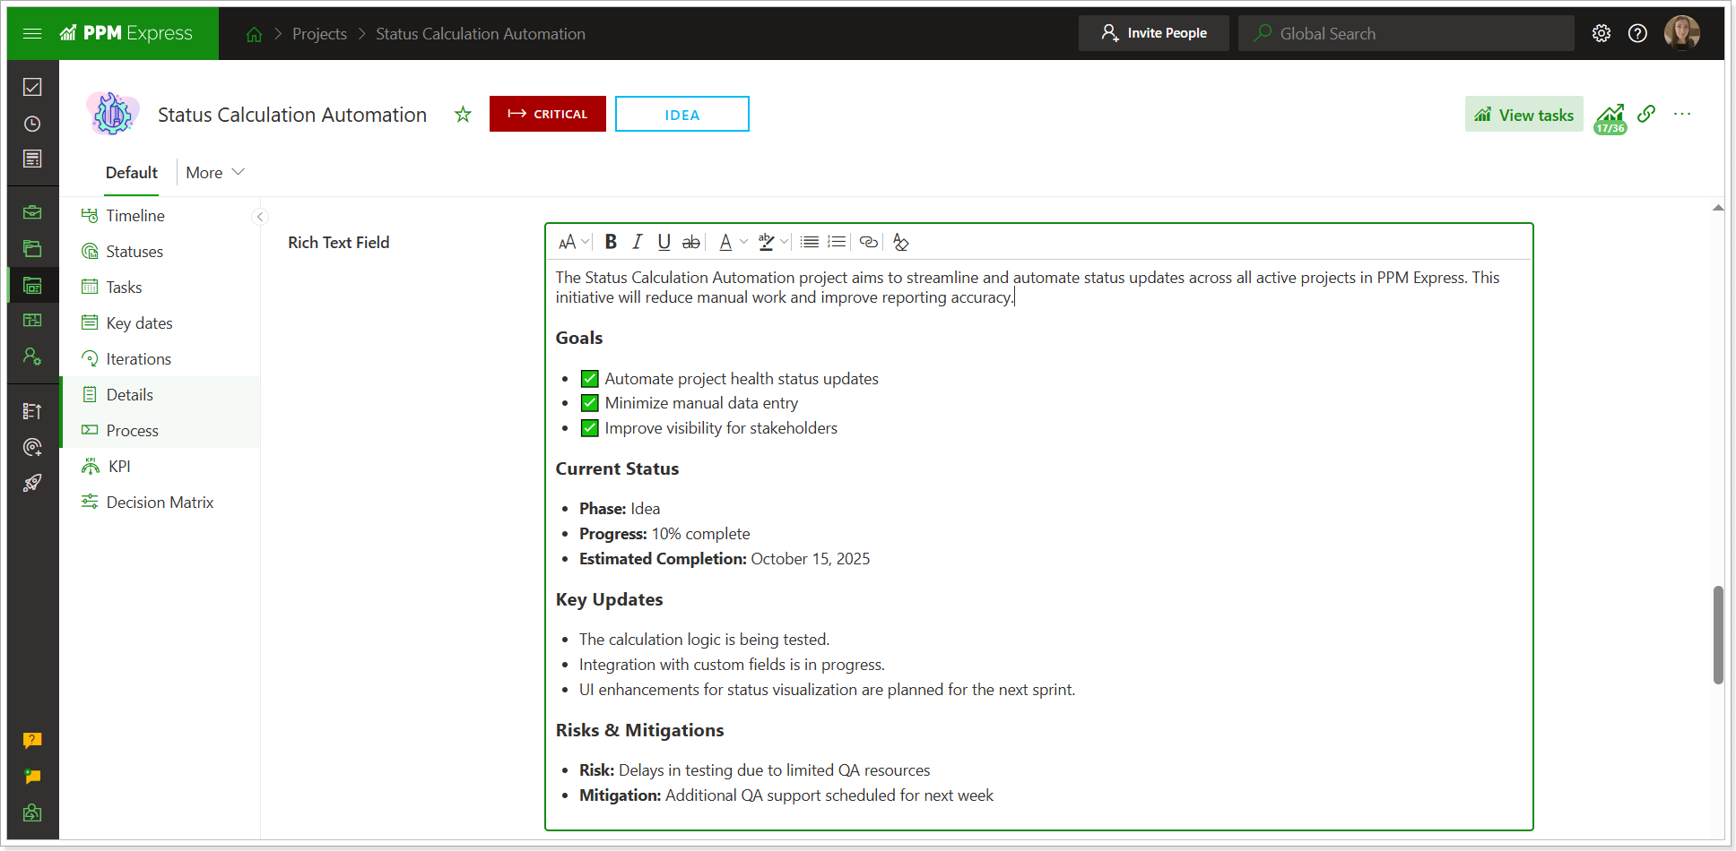The height and width of the screenshot is (851, 1736).
Task: Expand the More views dropdown
Action: [215, 172]
